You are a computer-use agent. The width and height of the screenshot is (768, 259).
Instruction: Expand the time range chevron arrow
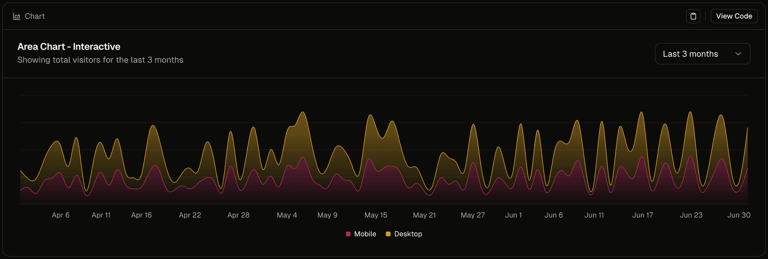pyautogui.click(x=738, y=54)
